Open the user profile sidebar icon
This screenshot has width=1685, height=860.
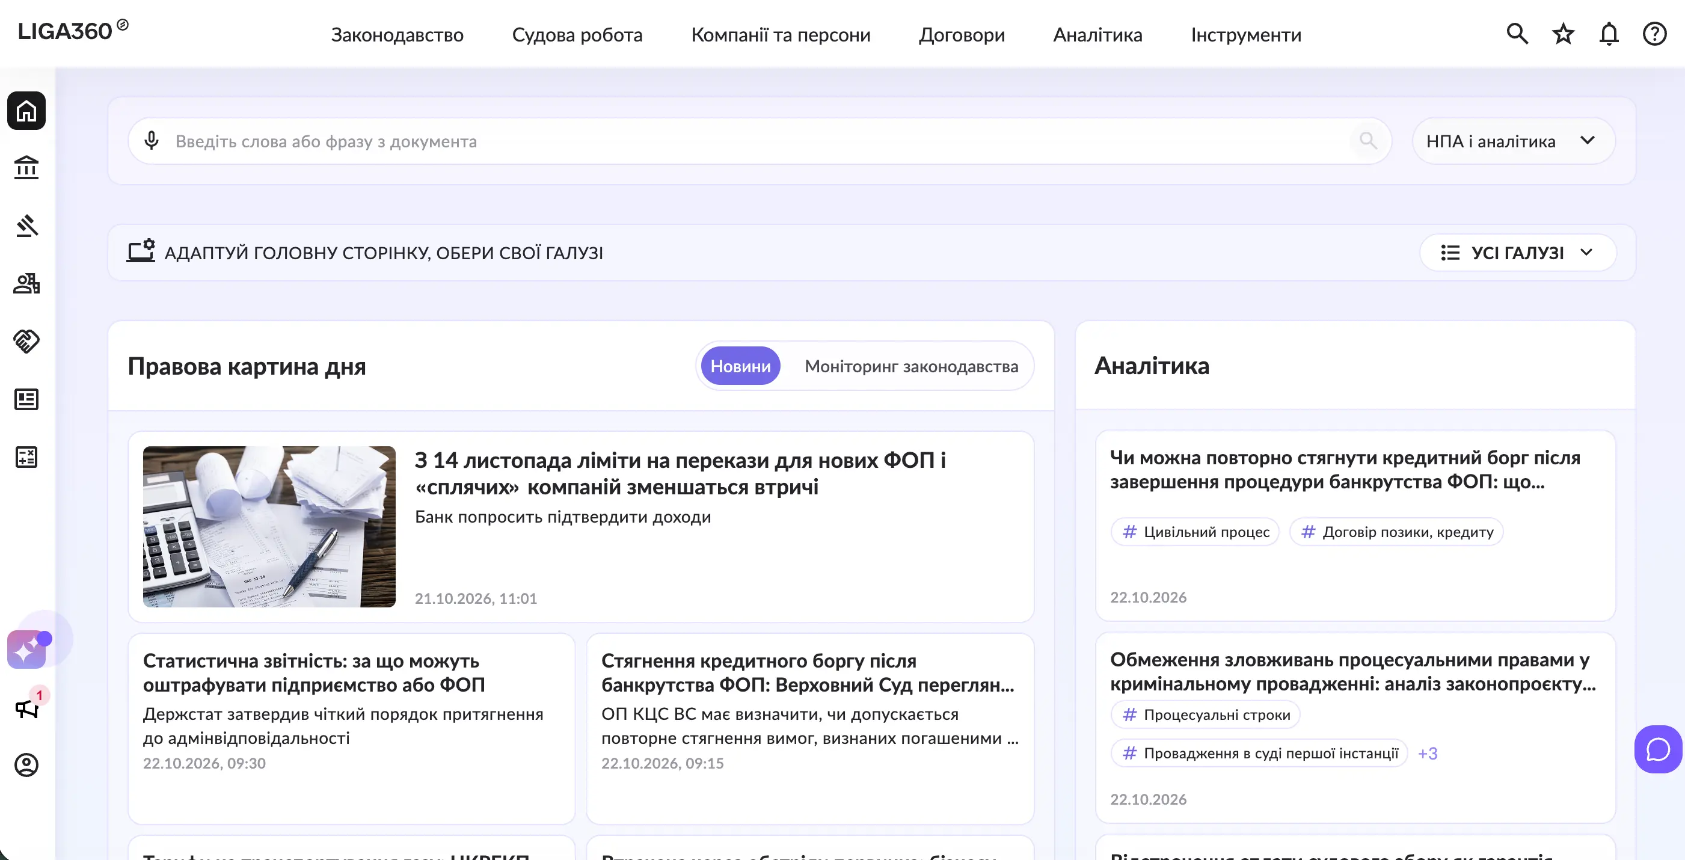tap(26, 765)
